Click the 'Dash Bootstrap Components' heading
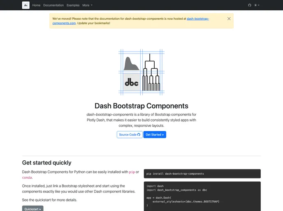The height and width of the screenshot is (211, 283). point(141,106)
